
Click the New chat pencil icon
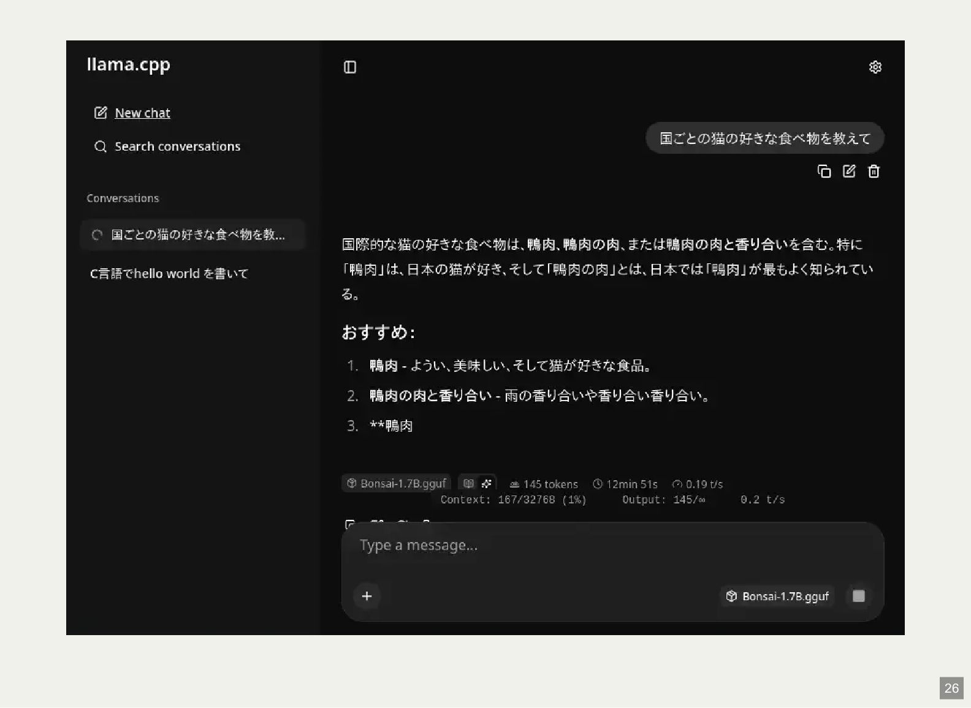pyautogui.click(x=101, y=113)
